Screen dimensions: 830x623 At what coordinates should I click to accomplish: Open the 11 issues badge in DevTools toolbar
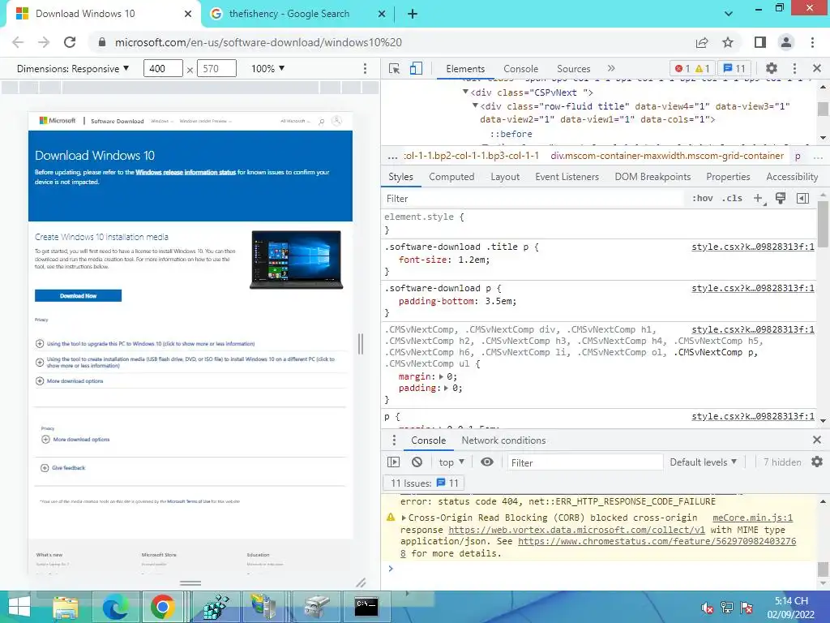coord(734,68)
